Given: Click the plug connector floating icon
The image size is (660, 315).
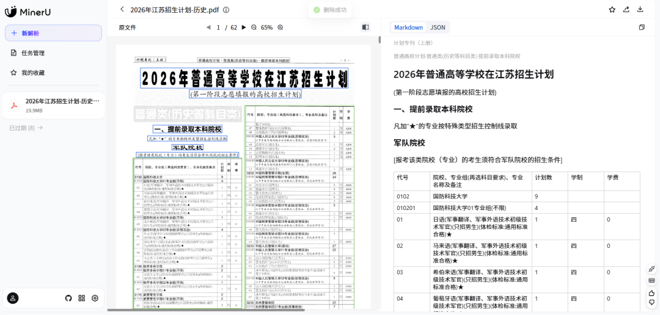Looking at the screenshot, I should (x=652, y=269).
